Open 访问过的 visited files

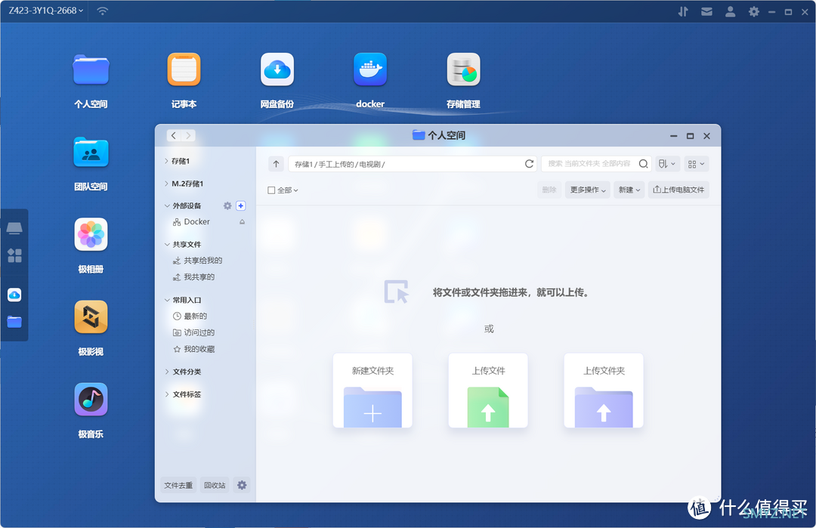(x=193, y=333)
